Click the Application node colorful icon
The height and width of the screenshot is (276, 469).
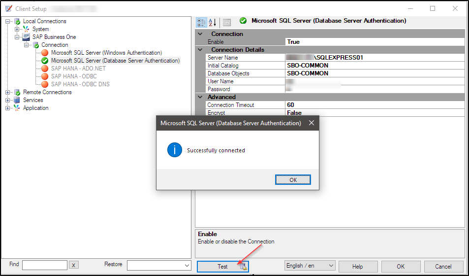tap(17, 108)
